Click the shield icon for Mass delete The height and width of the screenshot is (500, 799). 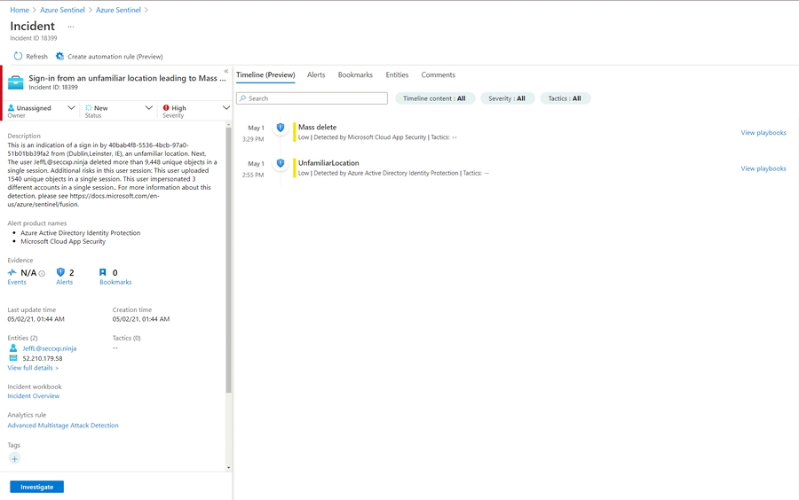point(281,128)
